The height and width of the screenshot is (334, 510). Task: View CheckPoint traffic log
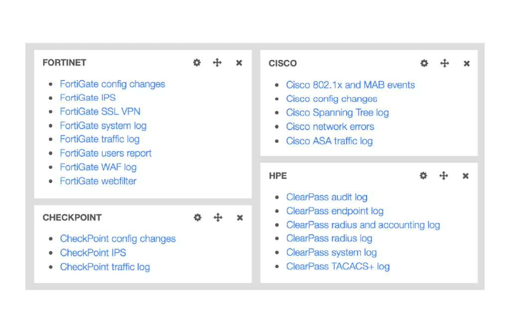point(105,267)
